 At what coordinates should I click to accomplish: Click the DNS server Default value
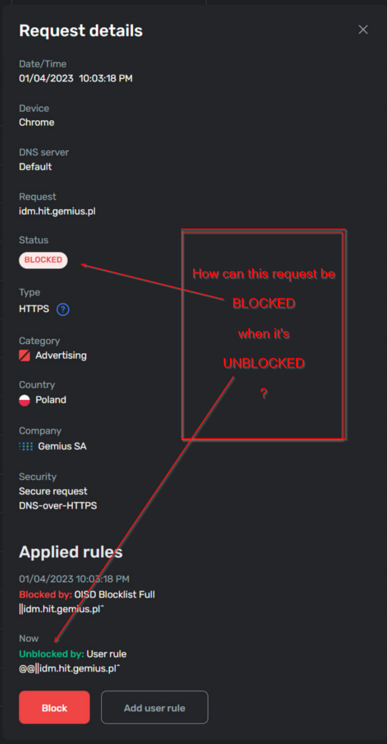pyautogui.click(x=35, y=167)
